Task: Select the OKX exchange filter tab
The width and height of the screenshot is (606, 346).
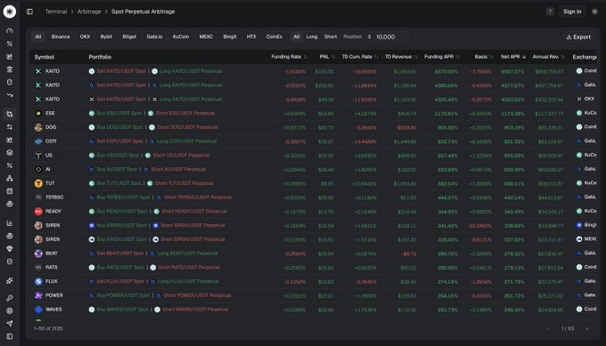Action: 85,36
